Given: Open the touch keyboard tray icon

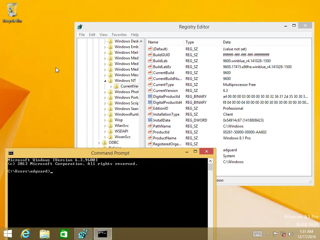Looking at the screenshot, I should tap(257, 234).
